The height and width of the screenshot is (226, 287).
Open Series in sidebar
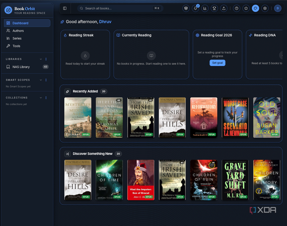(x=27, y=39)
